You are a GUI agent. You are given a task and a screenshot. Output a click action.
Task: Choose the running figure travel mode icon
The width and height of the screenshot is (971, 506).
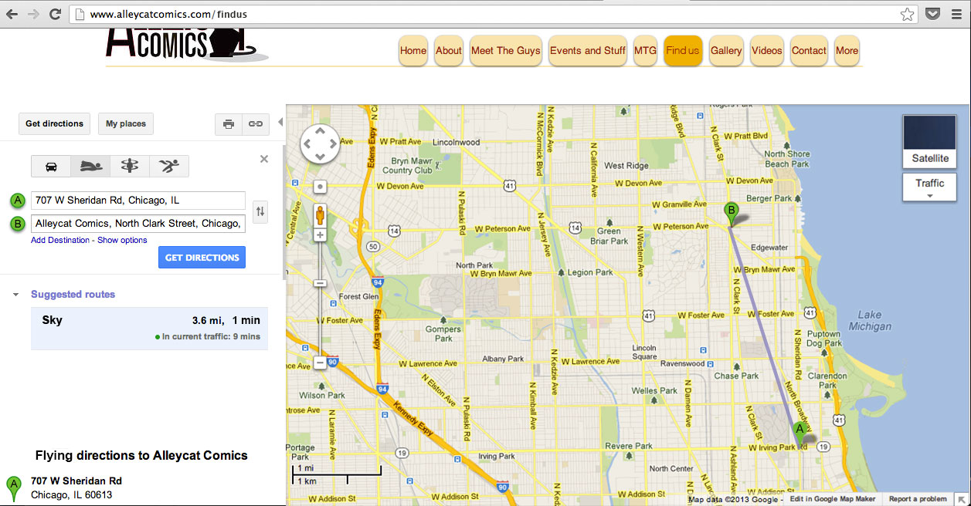click(x=169, y=166)
